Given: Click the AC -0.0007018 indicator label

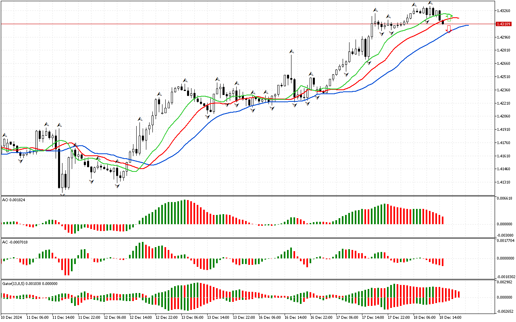Looking at the screenshot, I should coord(15,242).
